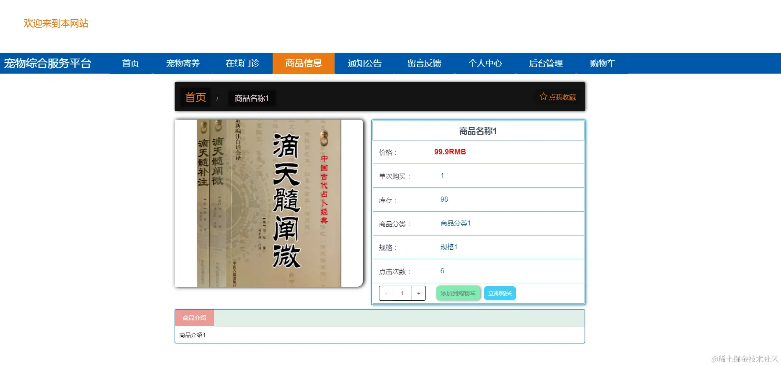Screen dimensions: 781x366
Task: Click the 商品介绍1 description text
Action: (x=193, y=335)
